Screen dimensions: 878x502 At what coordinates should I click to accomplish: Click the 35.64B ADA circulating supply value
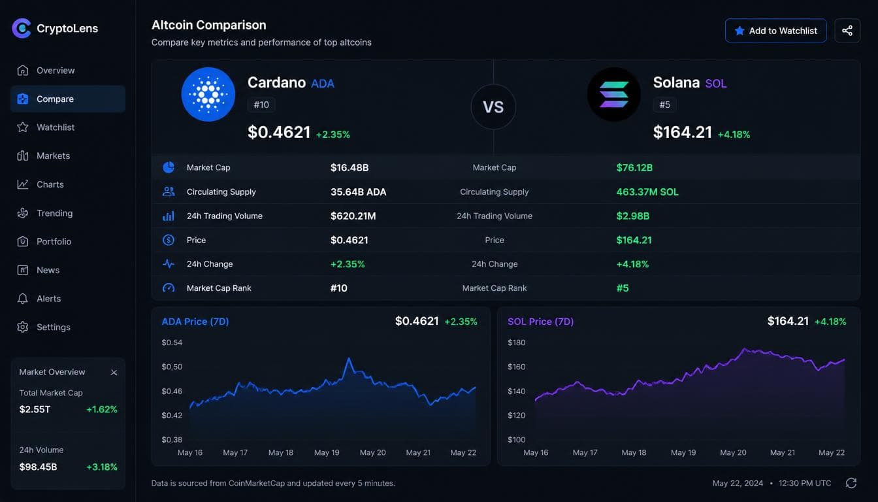point(359,192)
